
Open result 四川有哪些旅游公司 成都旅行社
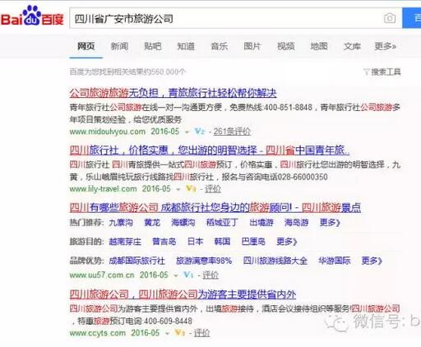215,208
